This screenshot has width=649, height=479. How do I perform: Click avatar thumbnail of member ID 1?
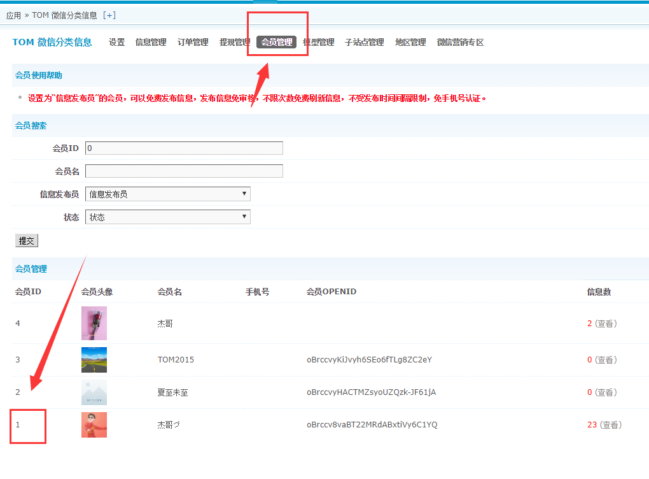[x=94, y=425]
